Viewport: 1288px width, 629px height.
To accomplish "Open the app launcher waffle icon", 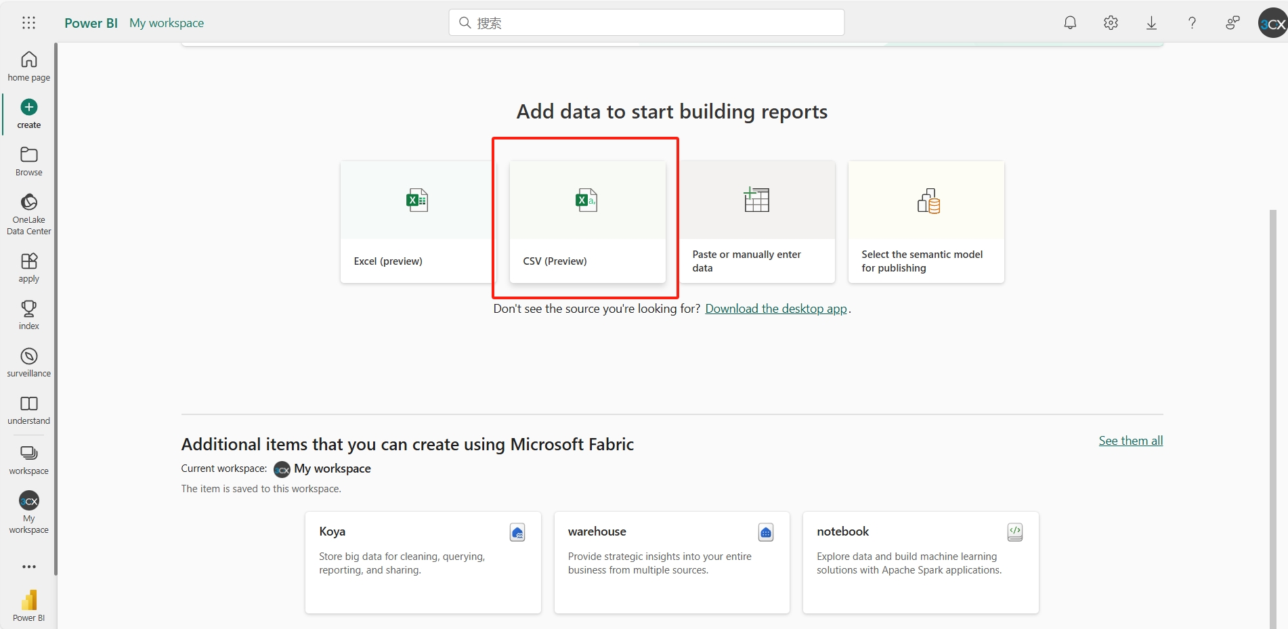I will [x=28, y=22].
